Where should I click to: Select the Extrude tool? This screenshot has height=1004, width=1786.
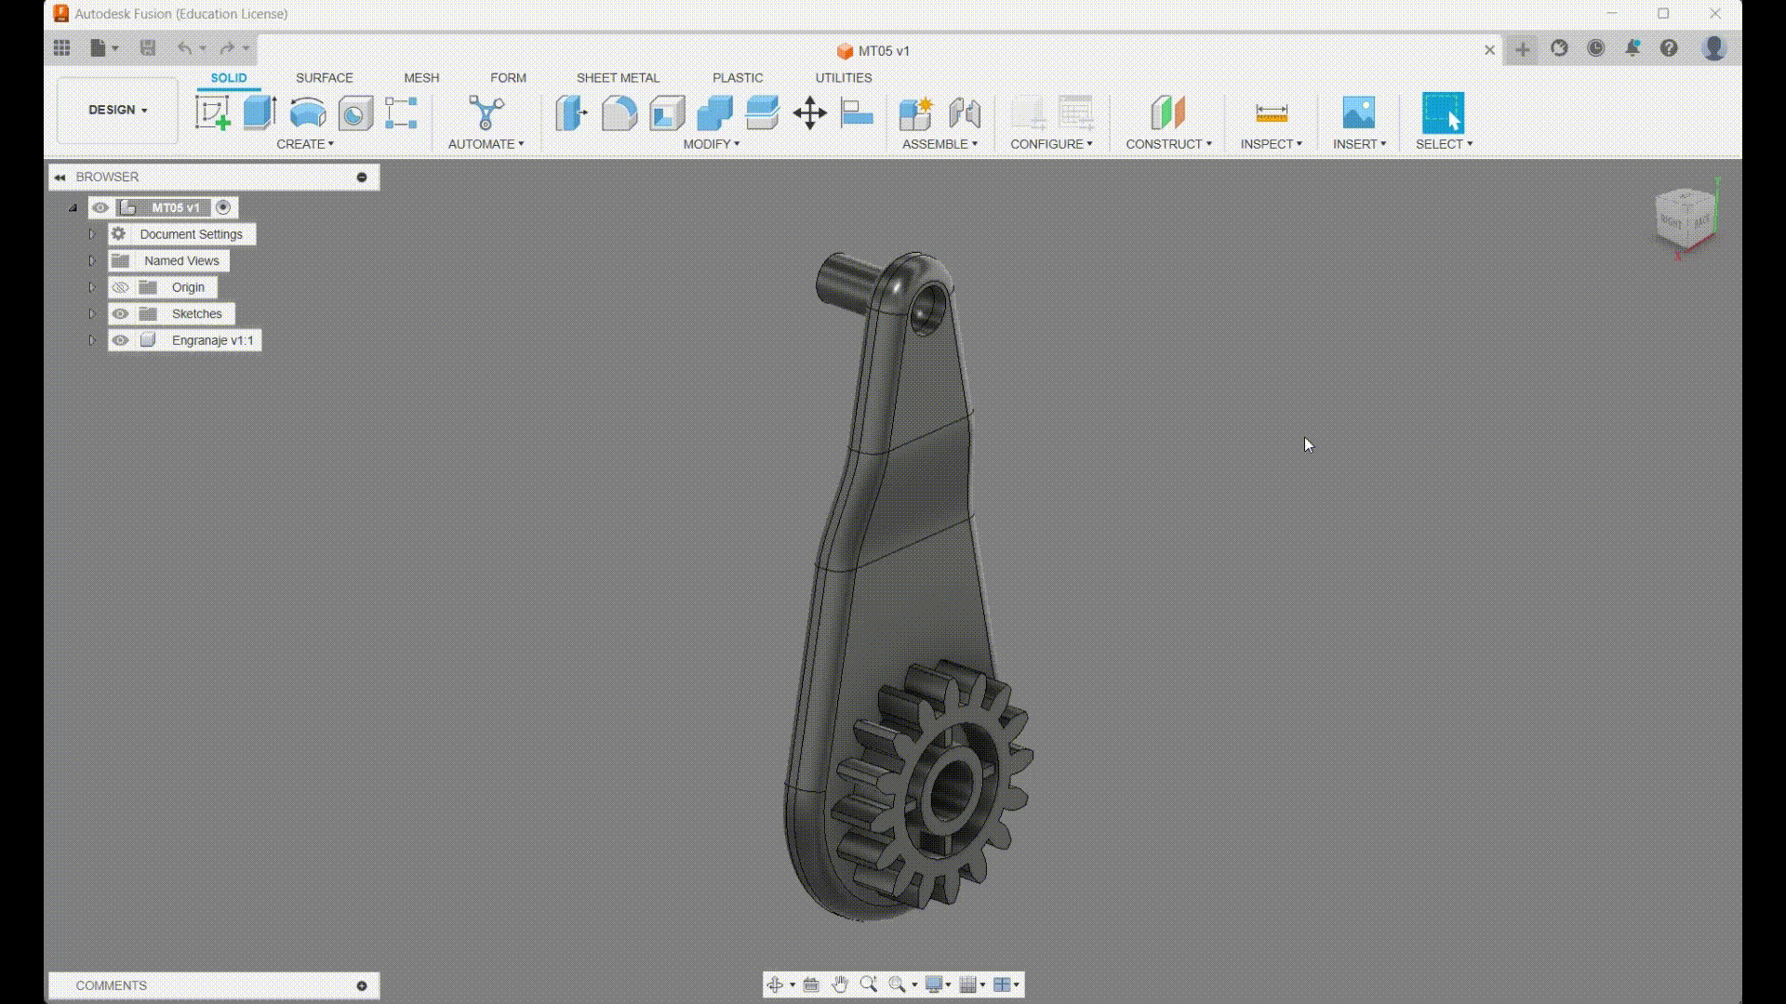click(260, 112)
